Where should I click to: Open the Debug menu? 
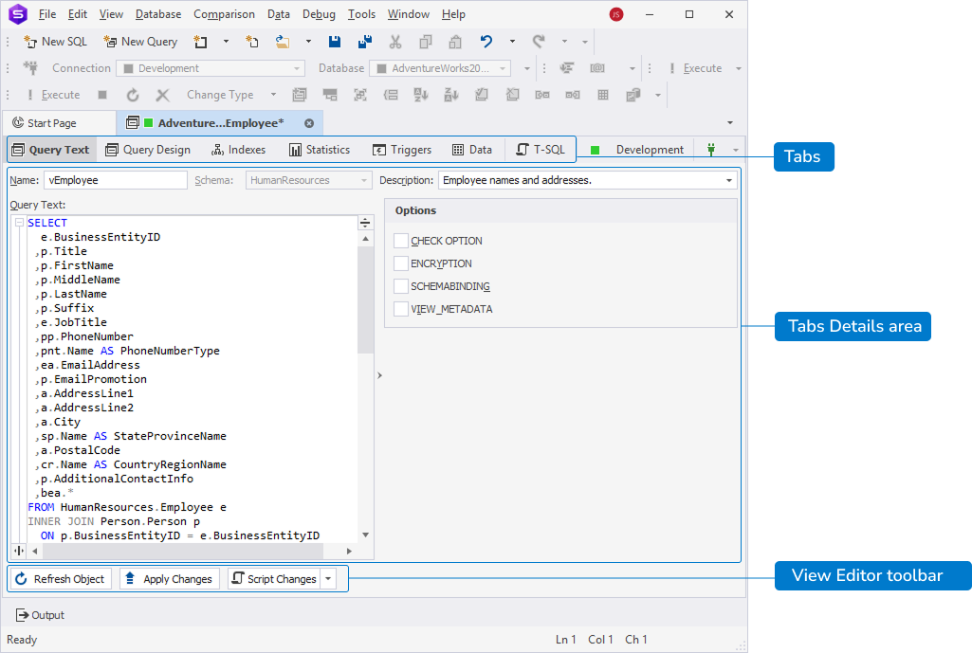coord(319,13)
